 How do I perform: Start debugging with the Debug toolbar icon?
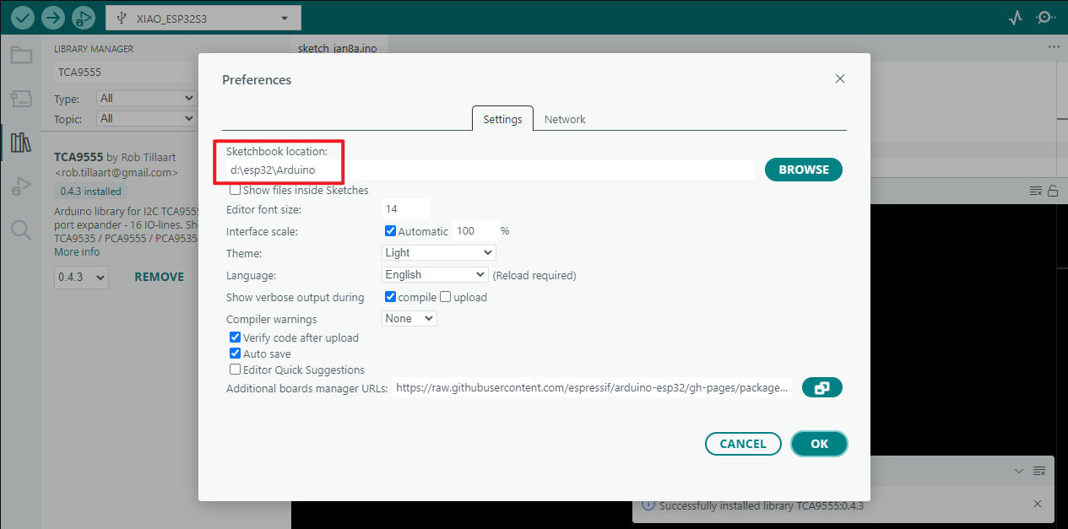[x=84, y=17]
